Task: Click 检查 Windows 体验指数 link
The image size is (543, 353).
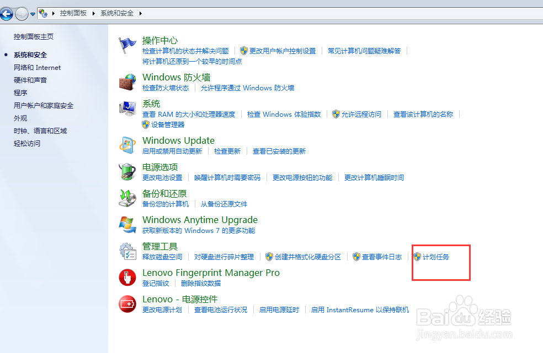Action: pyautogui.click(x=284, y=114)
